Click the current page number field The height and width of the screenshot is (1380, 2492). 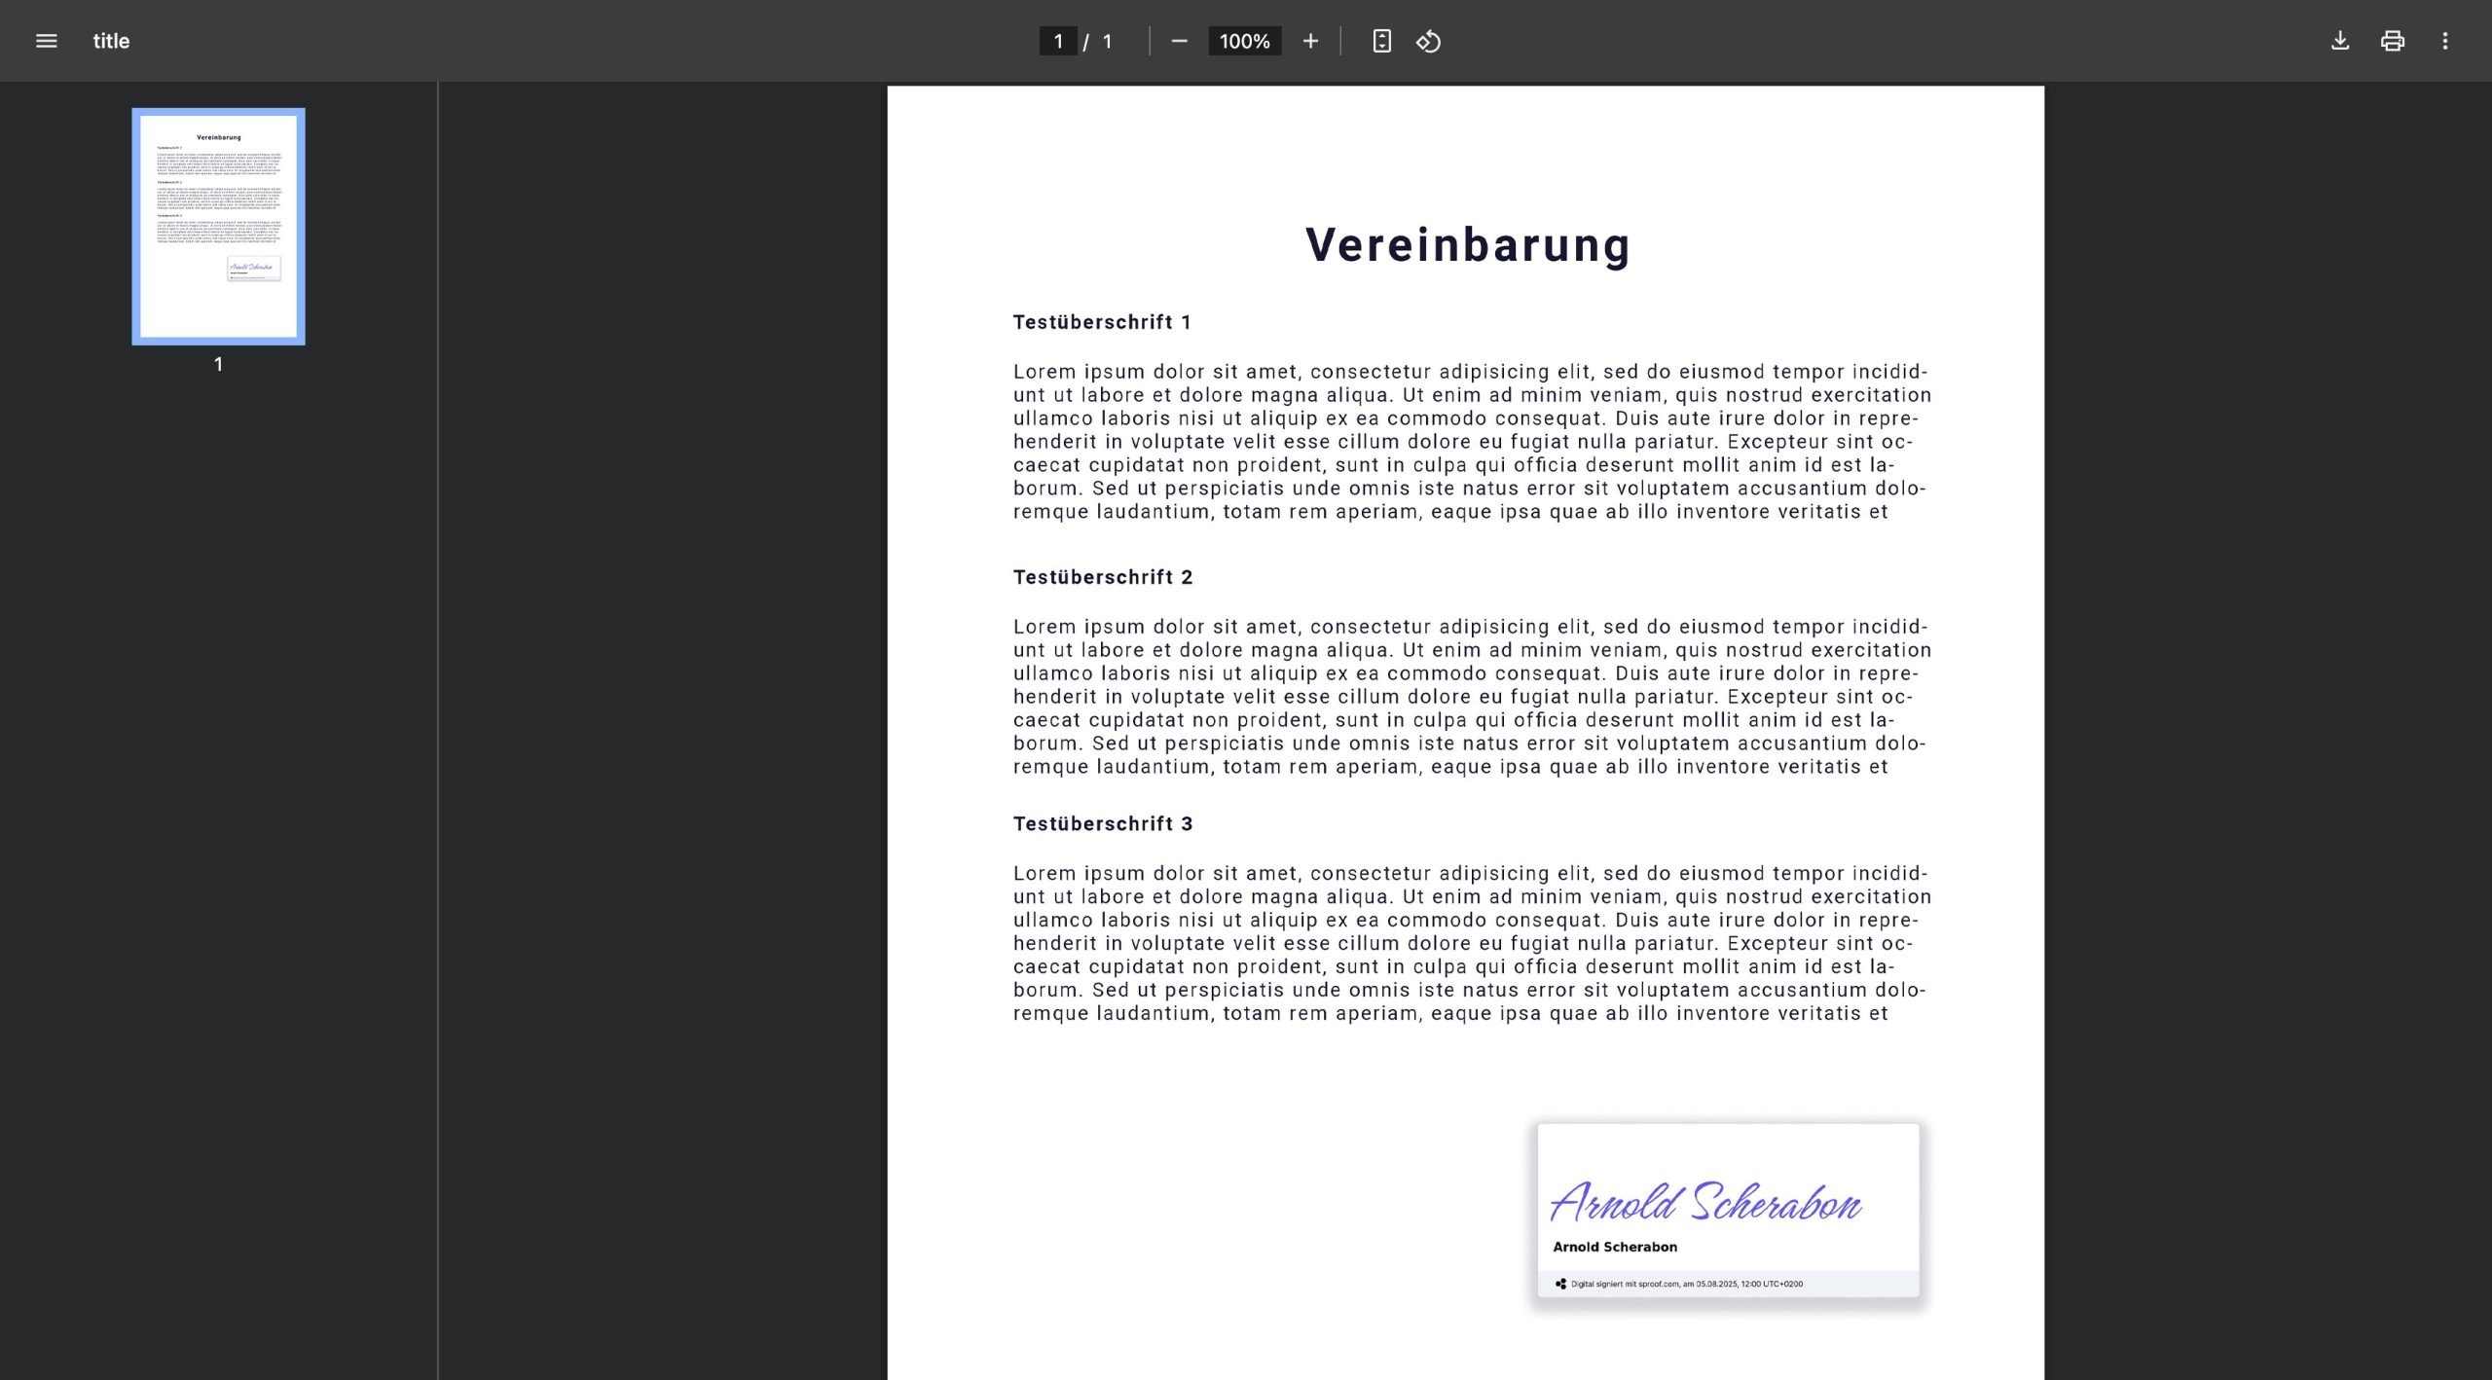pyautogui.click(x=1058, y=41)
